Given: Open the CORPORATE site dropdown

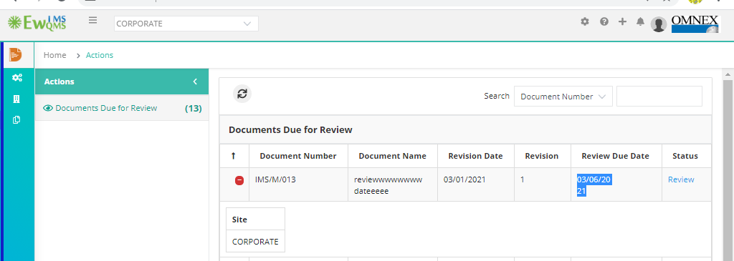Looking at the screenshot, I should [x=186, y=24].
